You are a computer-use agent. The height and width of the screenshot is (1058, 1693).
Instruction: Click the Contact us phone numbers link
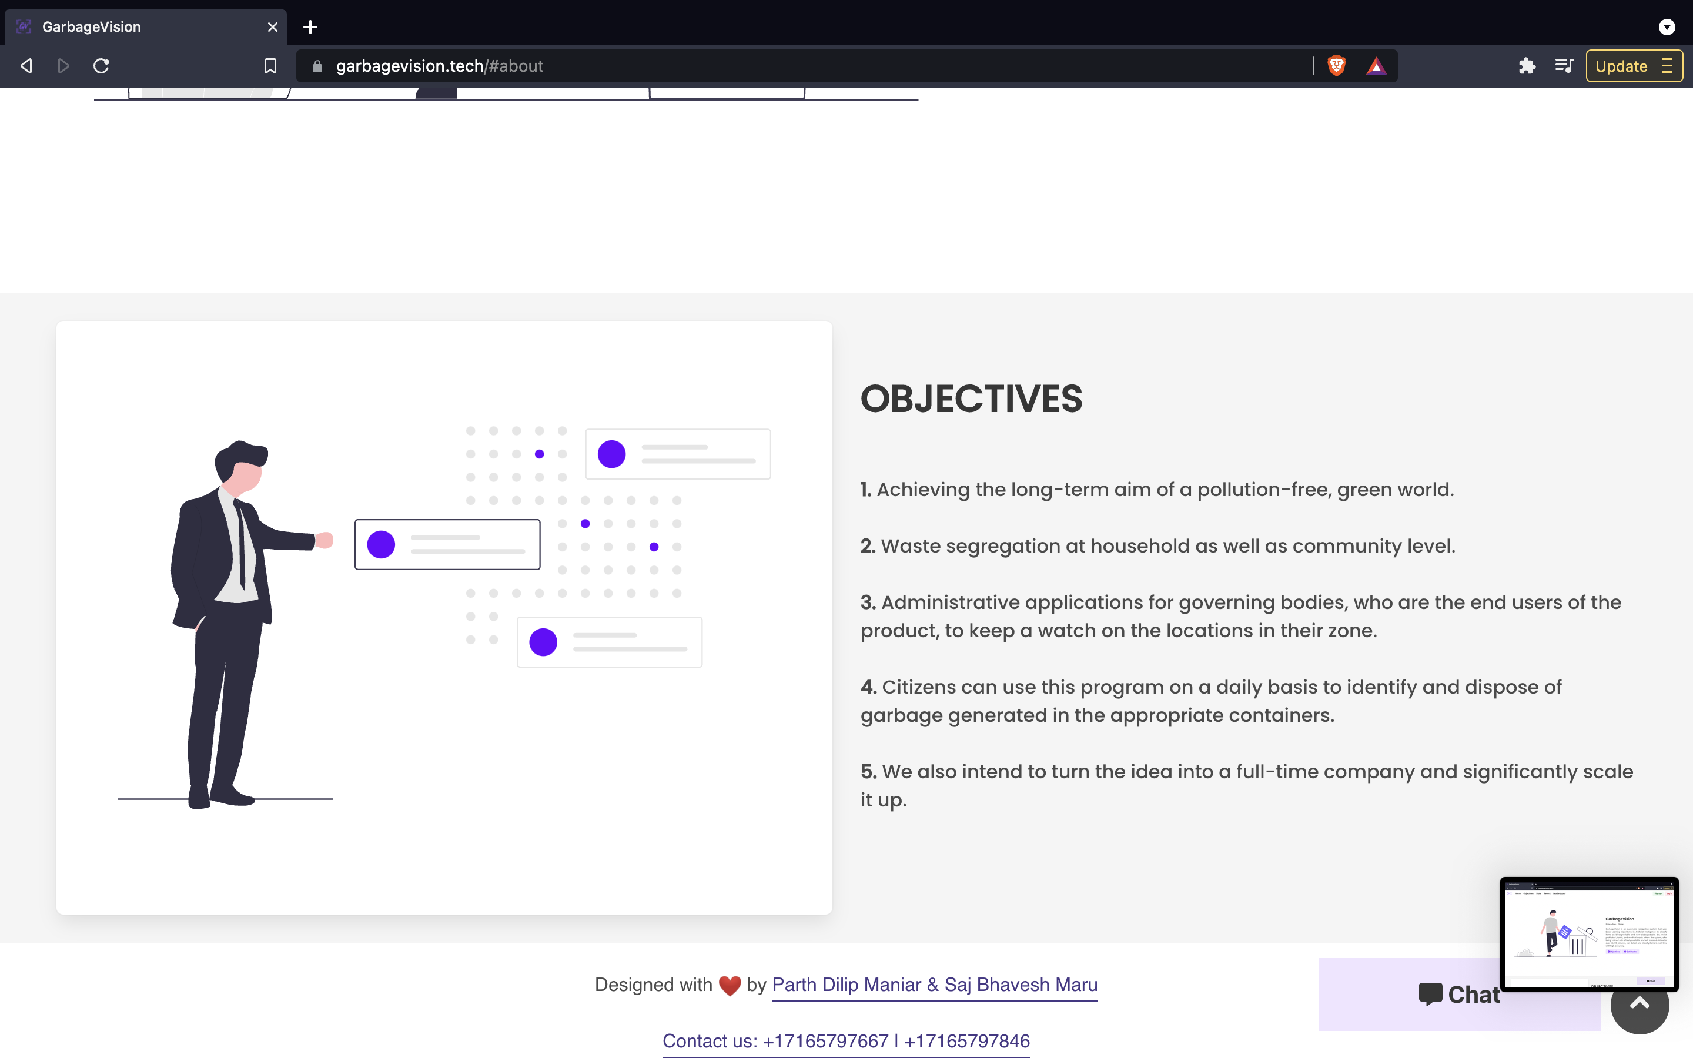point(846,1040)
